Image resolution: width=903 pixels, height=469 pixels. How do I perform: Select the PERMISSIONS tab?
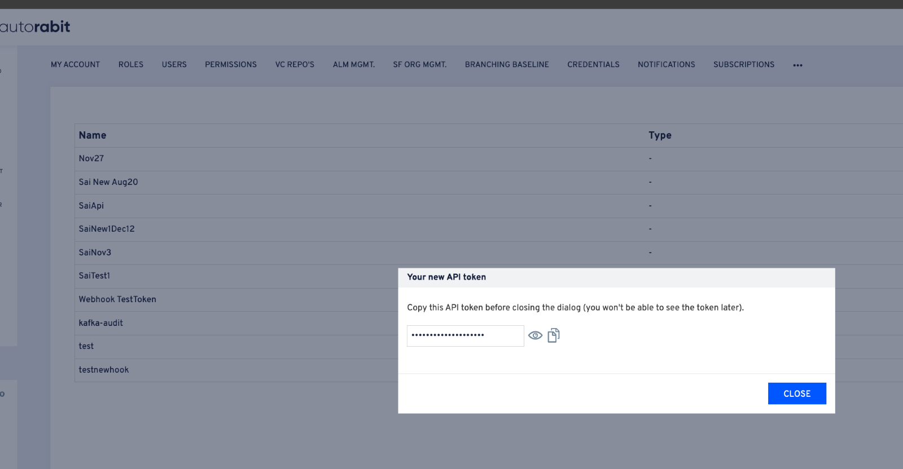231,65
